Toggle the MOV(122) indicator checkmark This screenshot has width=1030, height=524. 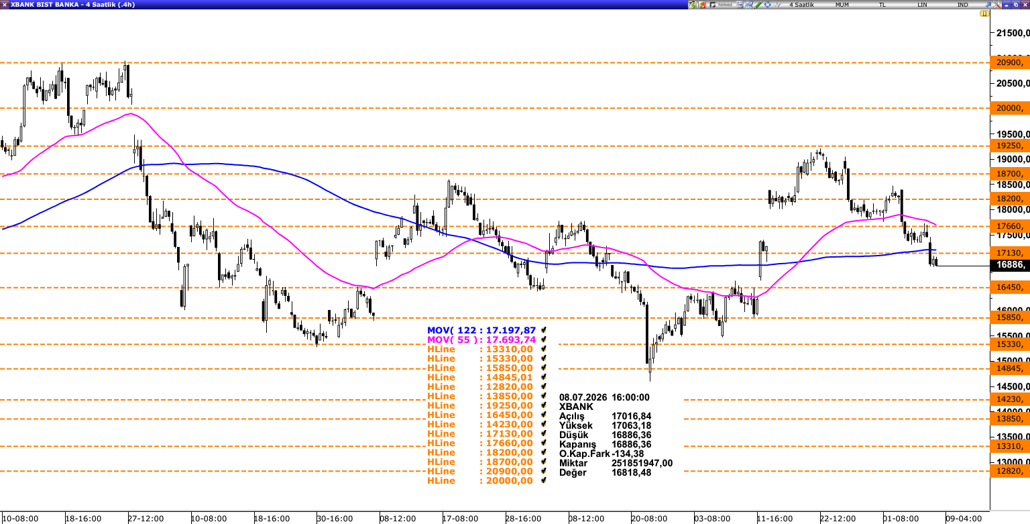pos(544,330)
